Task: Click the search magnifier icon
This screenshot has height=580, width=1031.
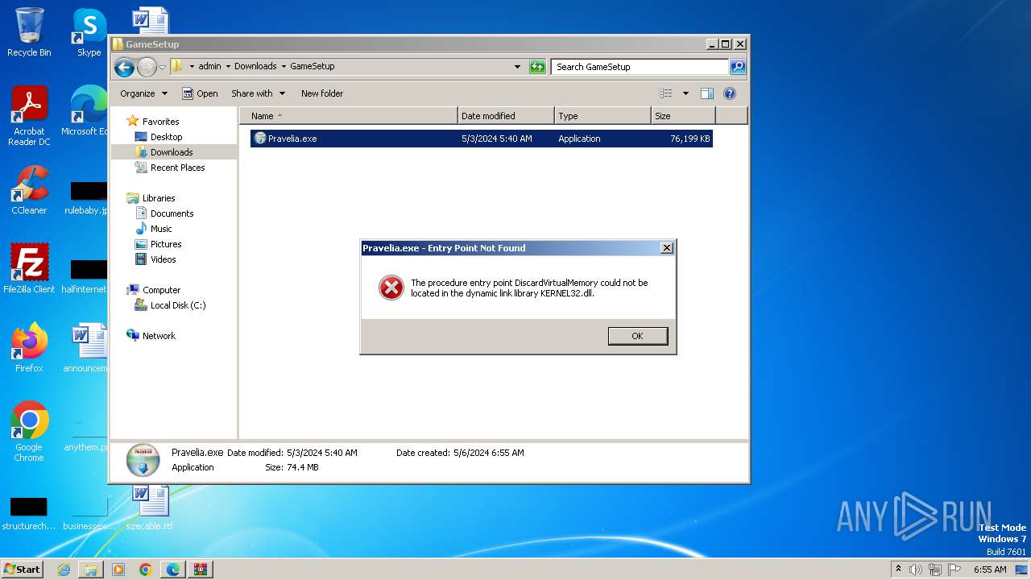Action: click(737, 67)
